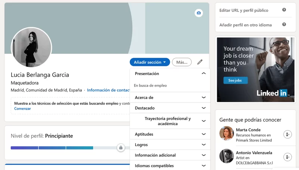Click the LinkedIn logo in the ad
This screenshot has width=299, height=170.
[x=272, y=93]
